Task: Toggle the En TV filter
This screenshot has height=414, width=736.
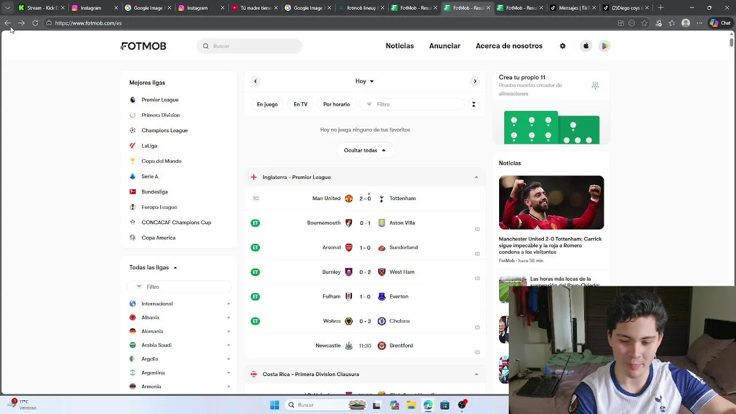Action: [301, 104]
